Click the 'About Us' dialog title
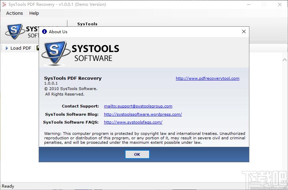288x190 pixels. (58, 32)
